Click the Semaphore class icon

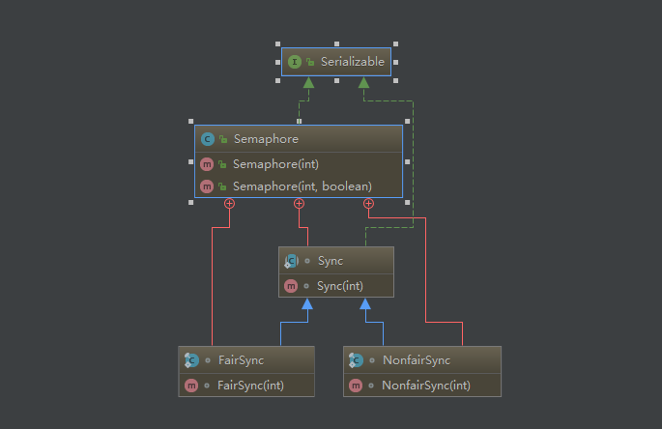click(x=207, y=139)
